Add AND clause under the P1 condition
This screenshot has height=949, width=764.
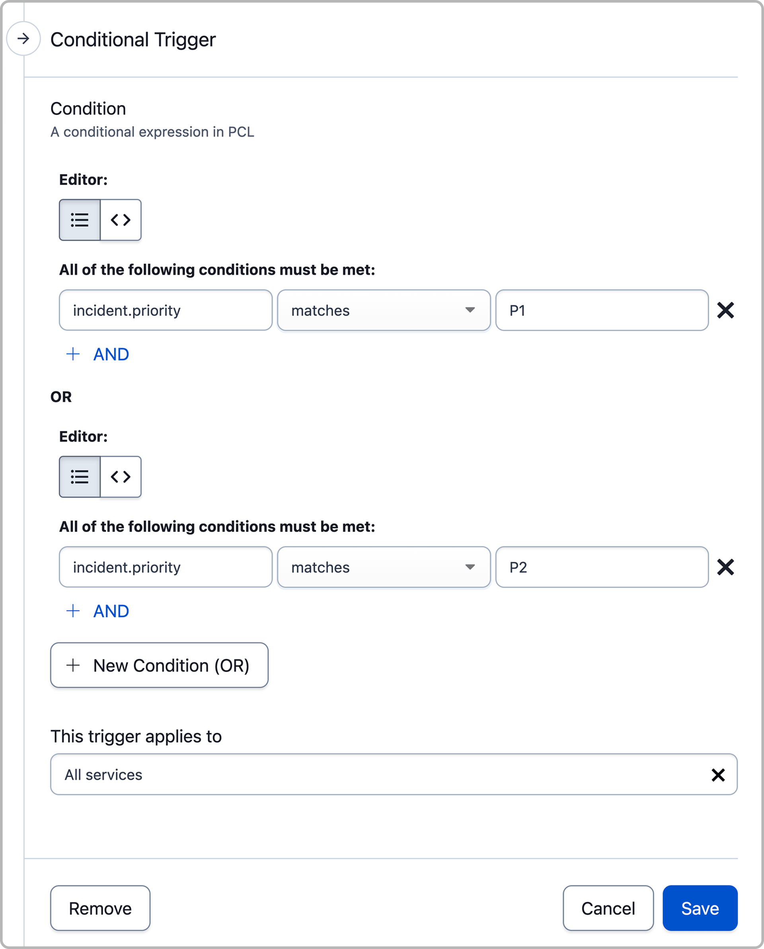(x=98, y=355)
